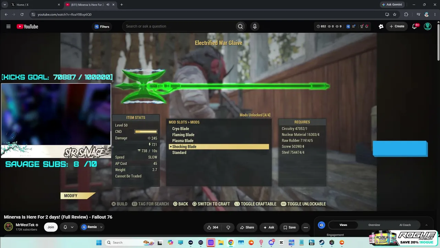Click the Ask button under the video
Viewport: 440px width, 248px height.
click(x=269, y=227)
